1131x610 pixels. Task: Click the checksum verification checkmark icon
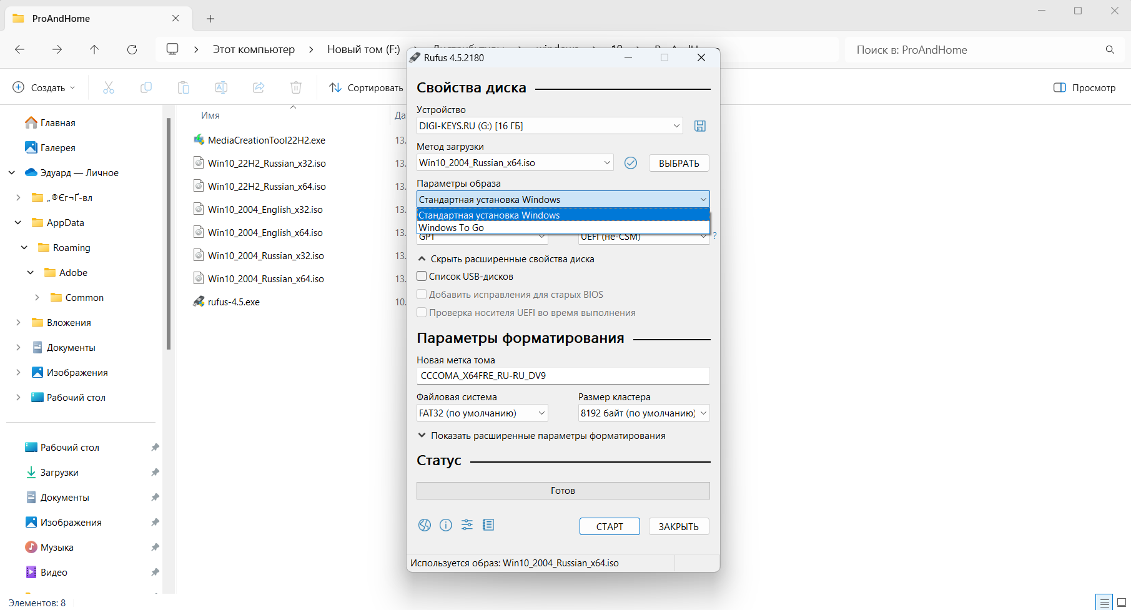[x=631, y=163]
